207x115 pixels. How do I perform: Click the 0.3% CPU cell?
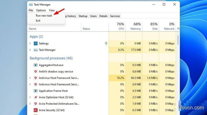point(117,50)
